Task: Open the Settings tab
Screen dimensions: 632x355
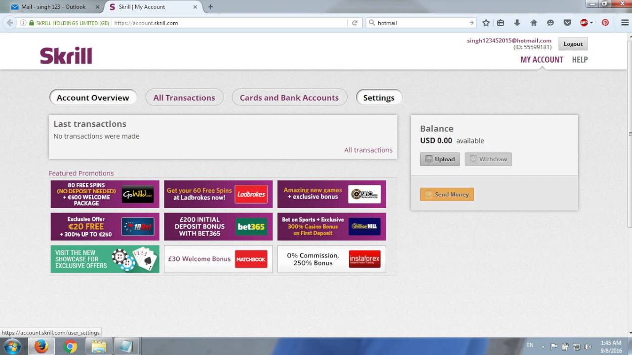Action: [x=379, y=98]
